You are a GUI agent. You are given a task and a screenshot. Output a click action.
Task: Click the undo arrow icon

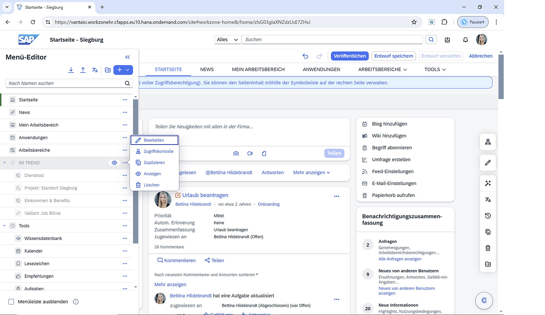click(305, 56)
